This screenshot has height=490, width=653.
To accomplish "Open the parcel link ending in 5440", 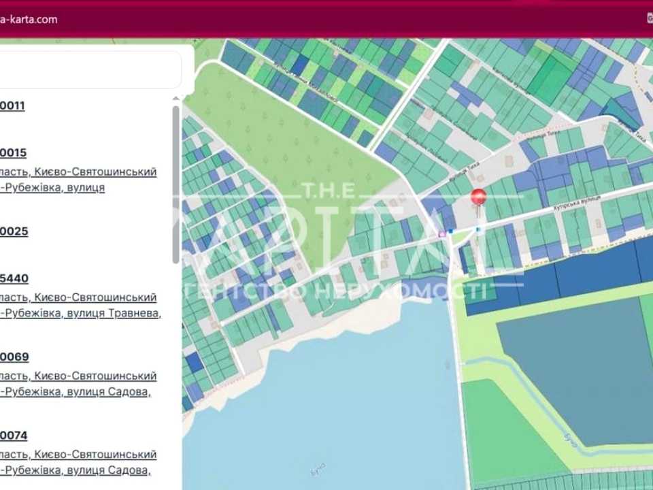I will pos(14,278).
